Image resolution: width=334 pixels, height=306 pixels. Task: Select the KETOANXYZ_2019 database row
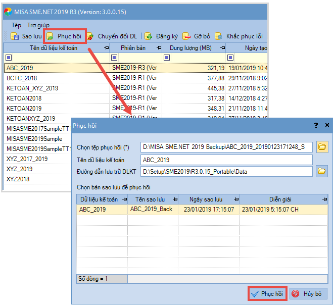pos(38,119)
